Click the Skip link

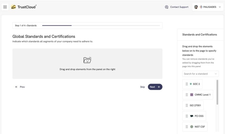coord(142,87)
